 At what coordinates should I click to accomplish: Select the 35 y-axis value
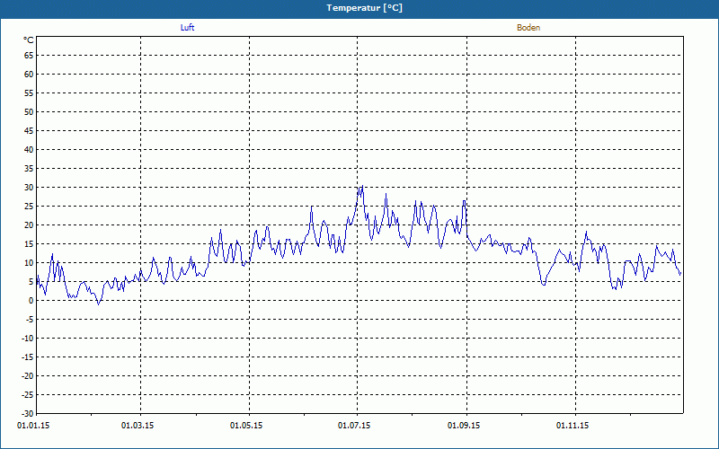click(x=29, y=169)
